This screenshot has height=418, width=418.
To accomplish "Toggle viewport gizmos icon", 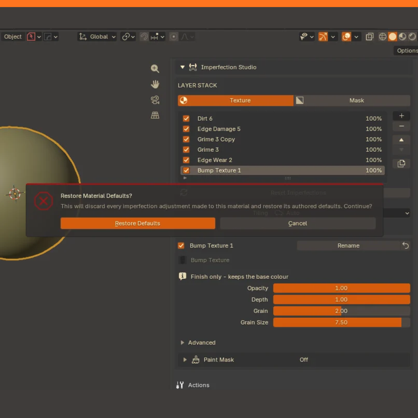I will point(323,36).
